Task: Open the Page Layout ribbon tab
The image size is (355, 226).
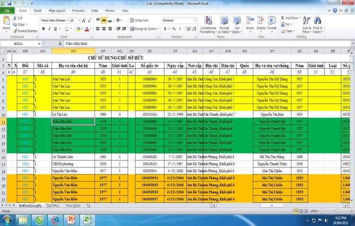Action: (x=57, y=10)
